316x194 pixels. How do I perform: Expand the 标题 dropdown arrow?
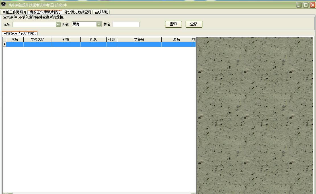[58, 24]
